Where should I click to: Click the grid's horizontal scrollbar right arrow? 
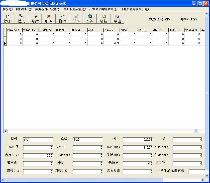(203, 131)
